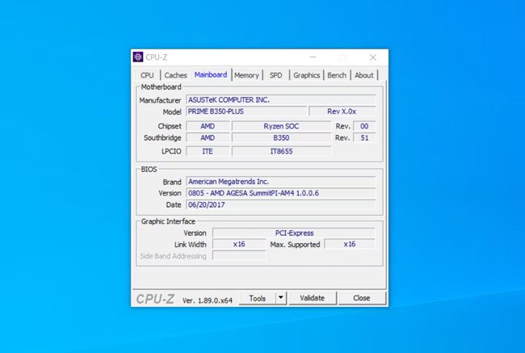Click the Ryzen SOC chipset value
This screenshot has width=525, height=353.
pos(281,126)
